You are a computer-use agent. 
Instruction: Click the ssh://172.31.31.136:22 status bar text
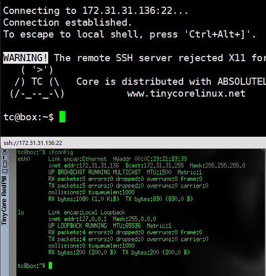(33, 143)
